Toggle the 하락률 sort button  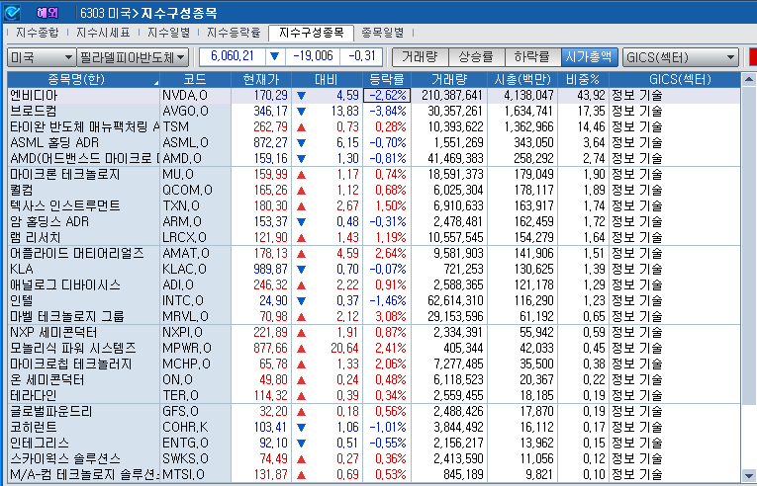(x=533, y=56)
